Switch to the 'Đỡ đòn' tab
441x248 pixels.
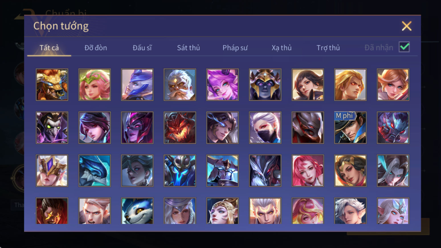96,48
